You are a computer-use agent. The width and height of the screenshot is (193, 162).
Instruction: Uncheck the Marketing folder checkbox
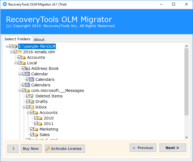tap(32, 129)
